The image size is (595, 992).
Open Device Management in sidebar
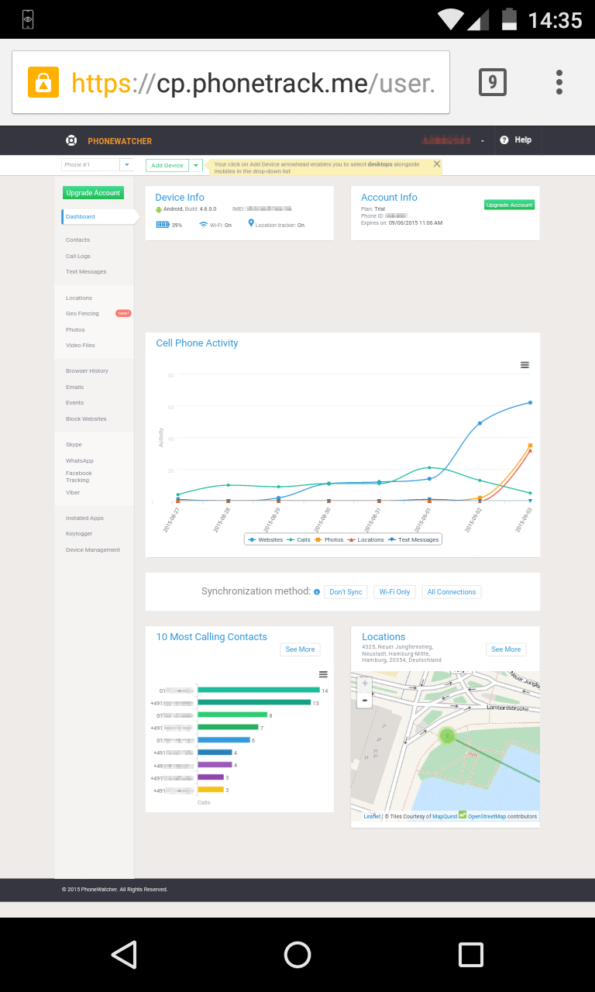[x=93, y=550]
